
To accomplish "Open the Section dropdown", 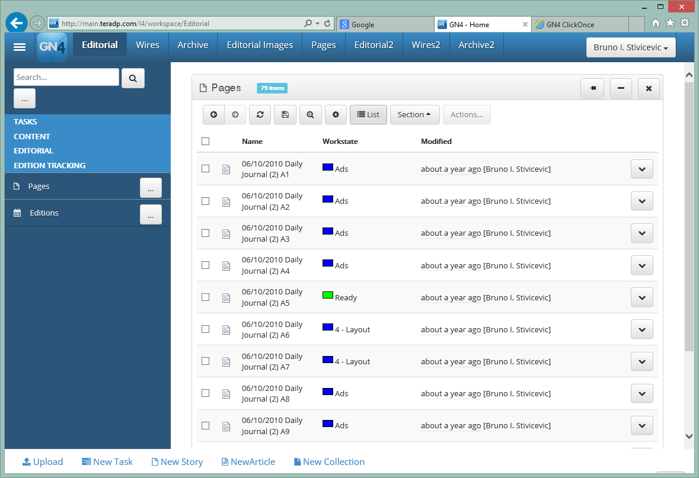I will 414,114.
